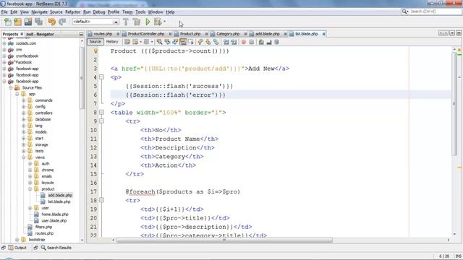Collapse tr fold at line 9
The image size is (463, 260).
pos(101,121)
